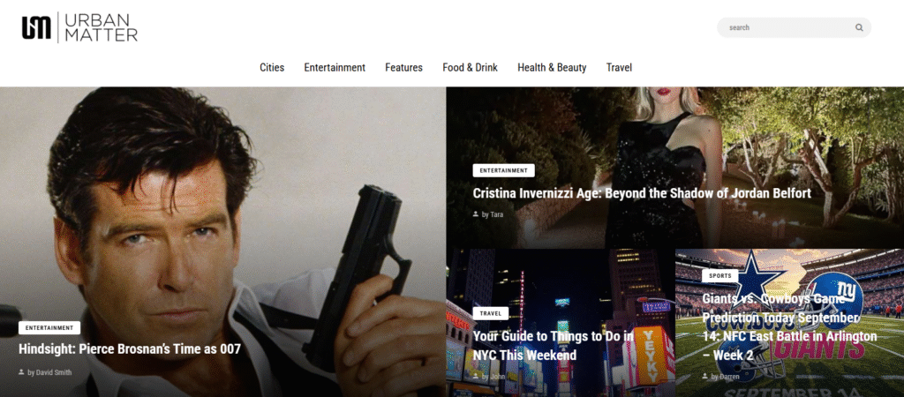The image size is (904, 397).
Task: Open Your Guide to Things to Do in NYC
Action: 554,345
